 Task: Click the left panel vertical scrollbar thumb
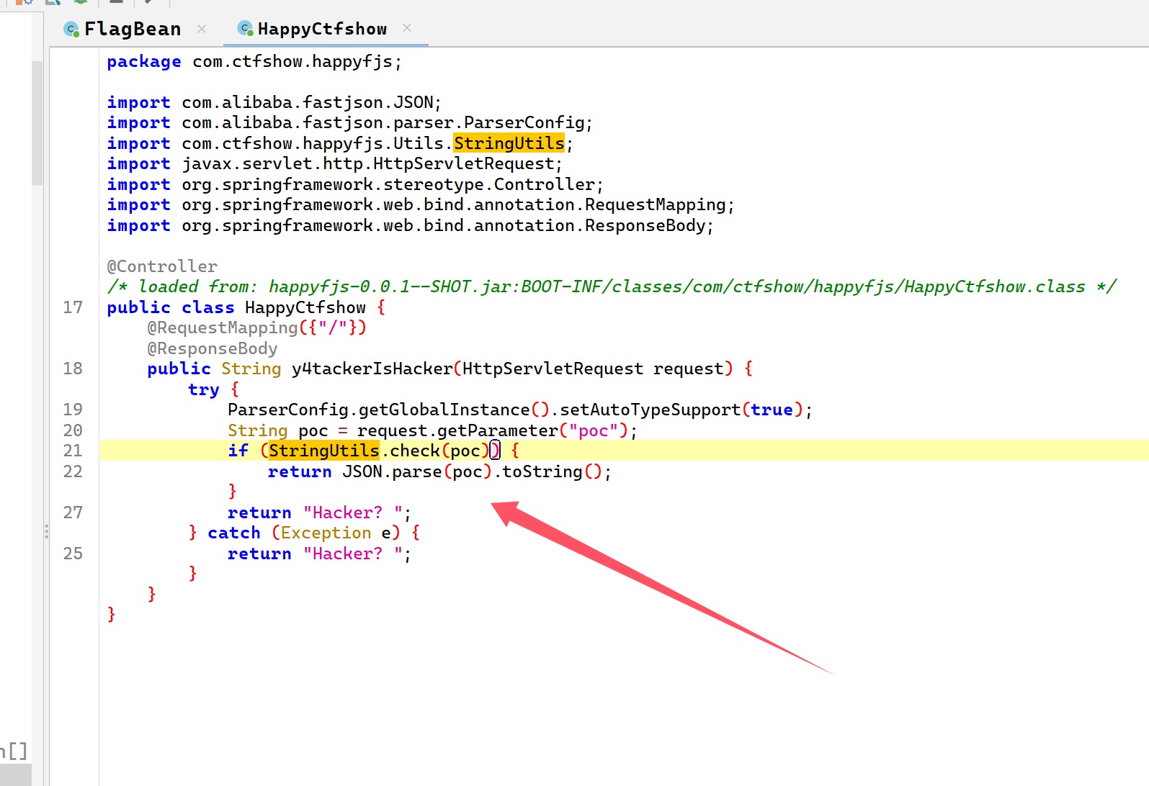(37, 122)
